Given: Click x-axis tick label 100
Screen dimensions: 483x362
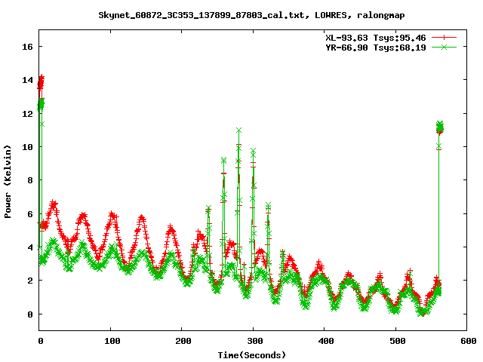Looking at the screenshot, I should (112, 341).
